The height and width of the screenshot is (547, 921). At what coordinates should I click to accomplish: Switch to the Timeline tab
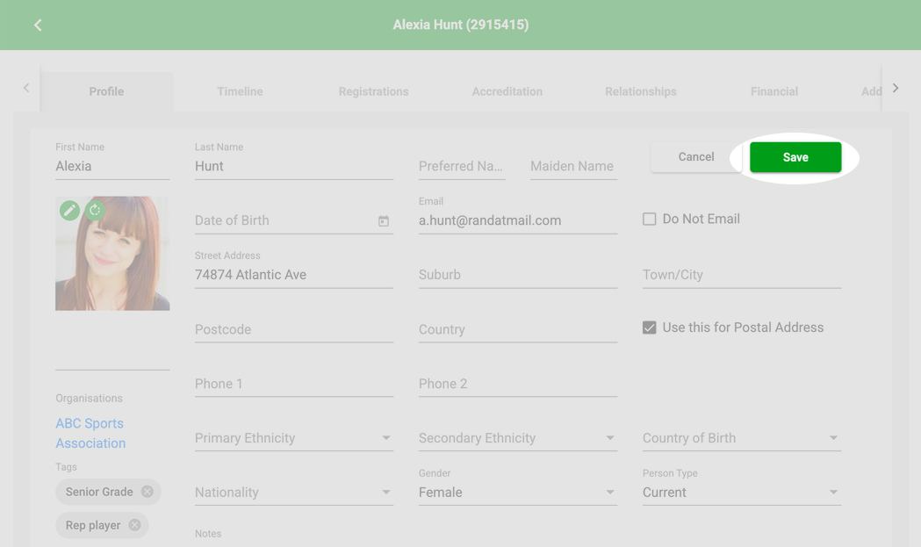tap(240, 91)
